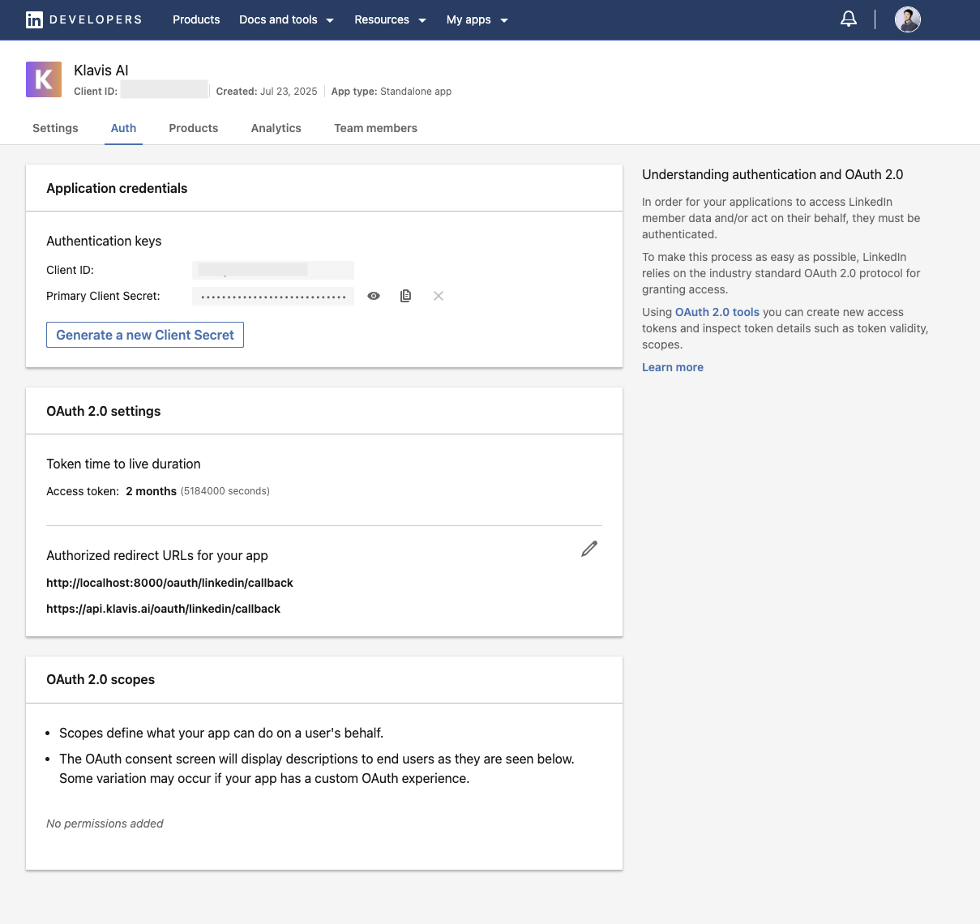Click the Client ID field value

tap(273, 270)
